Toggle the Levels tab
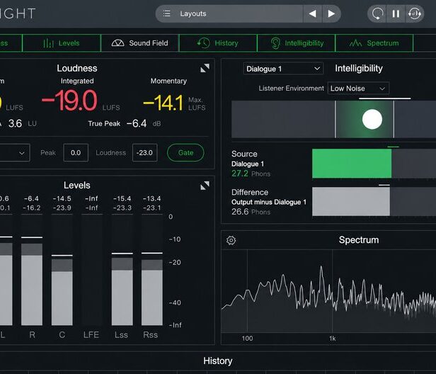Viewport: 436px width, 374px height. point(62,43)
